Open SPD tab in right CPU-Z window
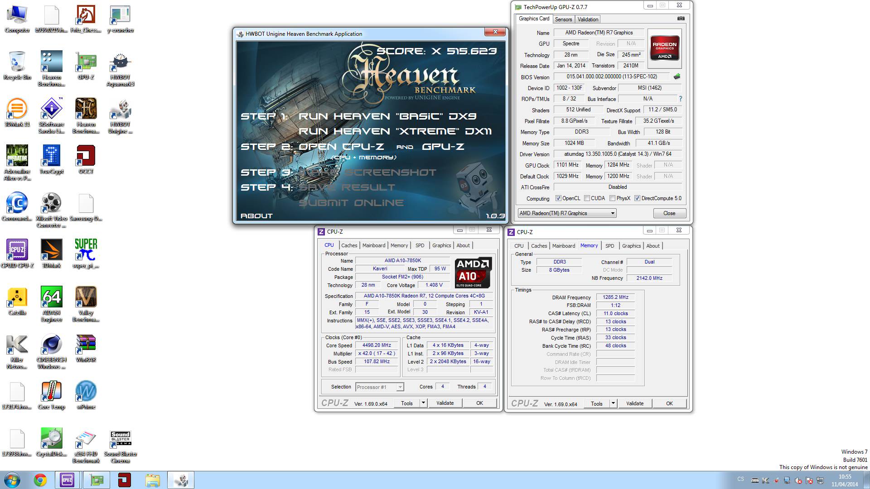 tap(610, 246)
